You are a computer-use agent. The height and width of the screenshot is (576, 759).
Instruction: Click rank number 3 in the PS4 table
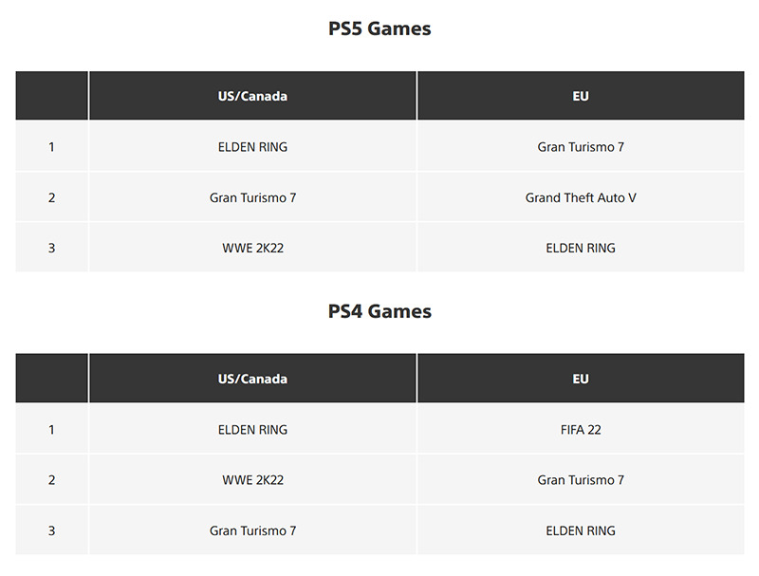coord(51,530)
